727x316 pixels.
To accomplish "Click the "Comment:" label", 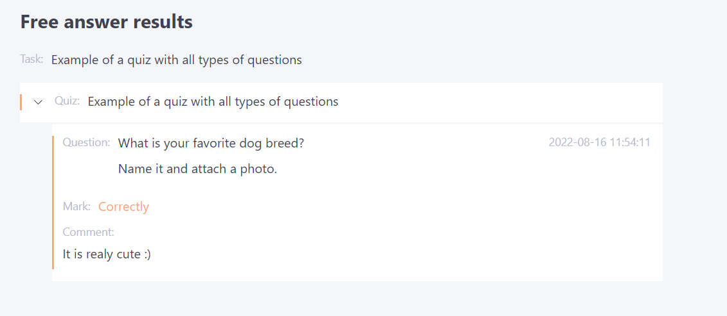I will pos(88,232).
